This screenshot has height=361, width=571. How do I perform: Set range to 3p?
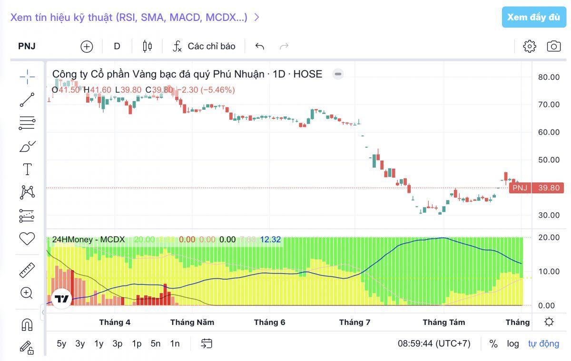[x=118, y=343]
